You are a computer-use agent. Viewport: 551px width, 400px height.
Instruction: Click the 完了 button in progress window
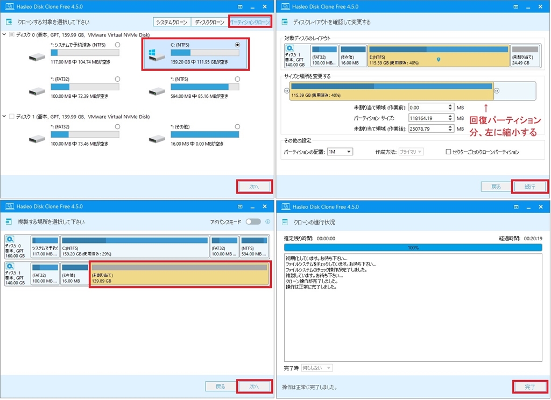click(530, 387)
